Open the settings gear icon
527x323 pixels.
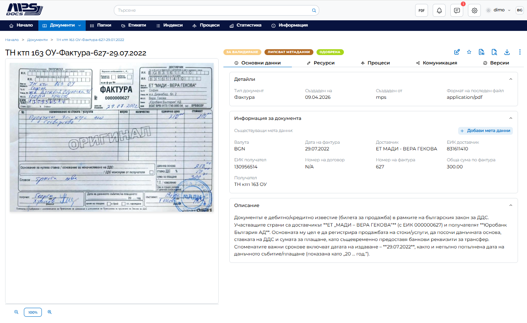[x=474, y=11]
